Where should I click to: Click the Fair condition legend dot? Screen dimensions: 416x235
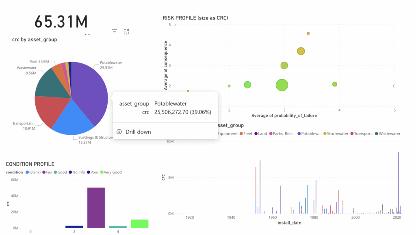44,172
